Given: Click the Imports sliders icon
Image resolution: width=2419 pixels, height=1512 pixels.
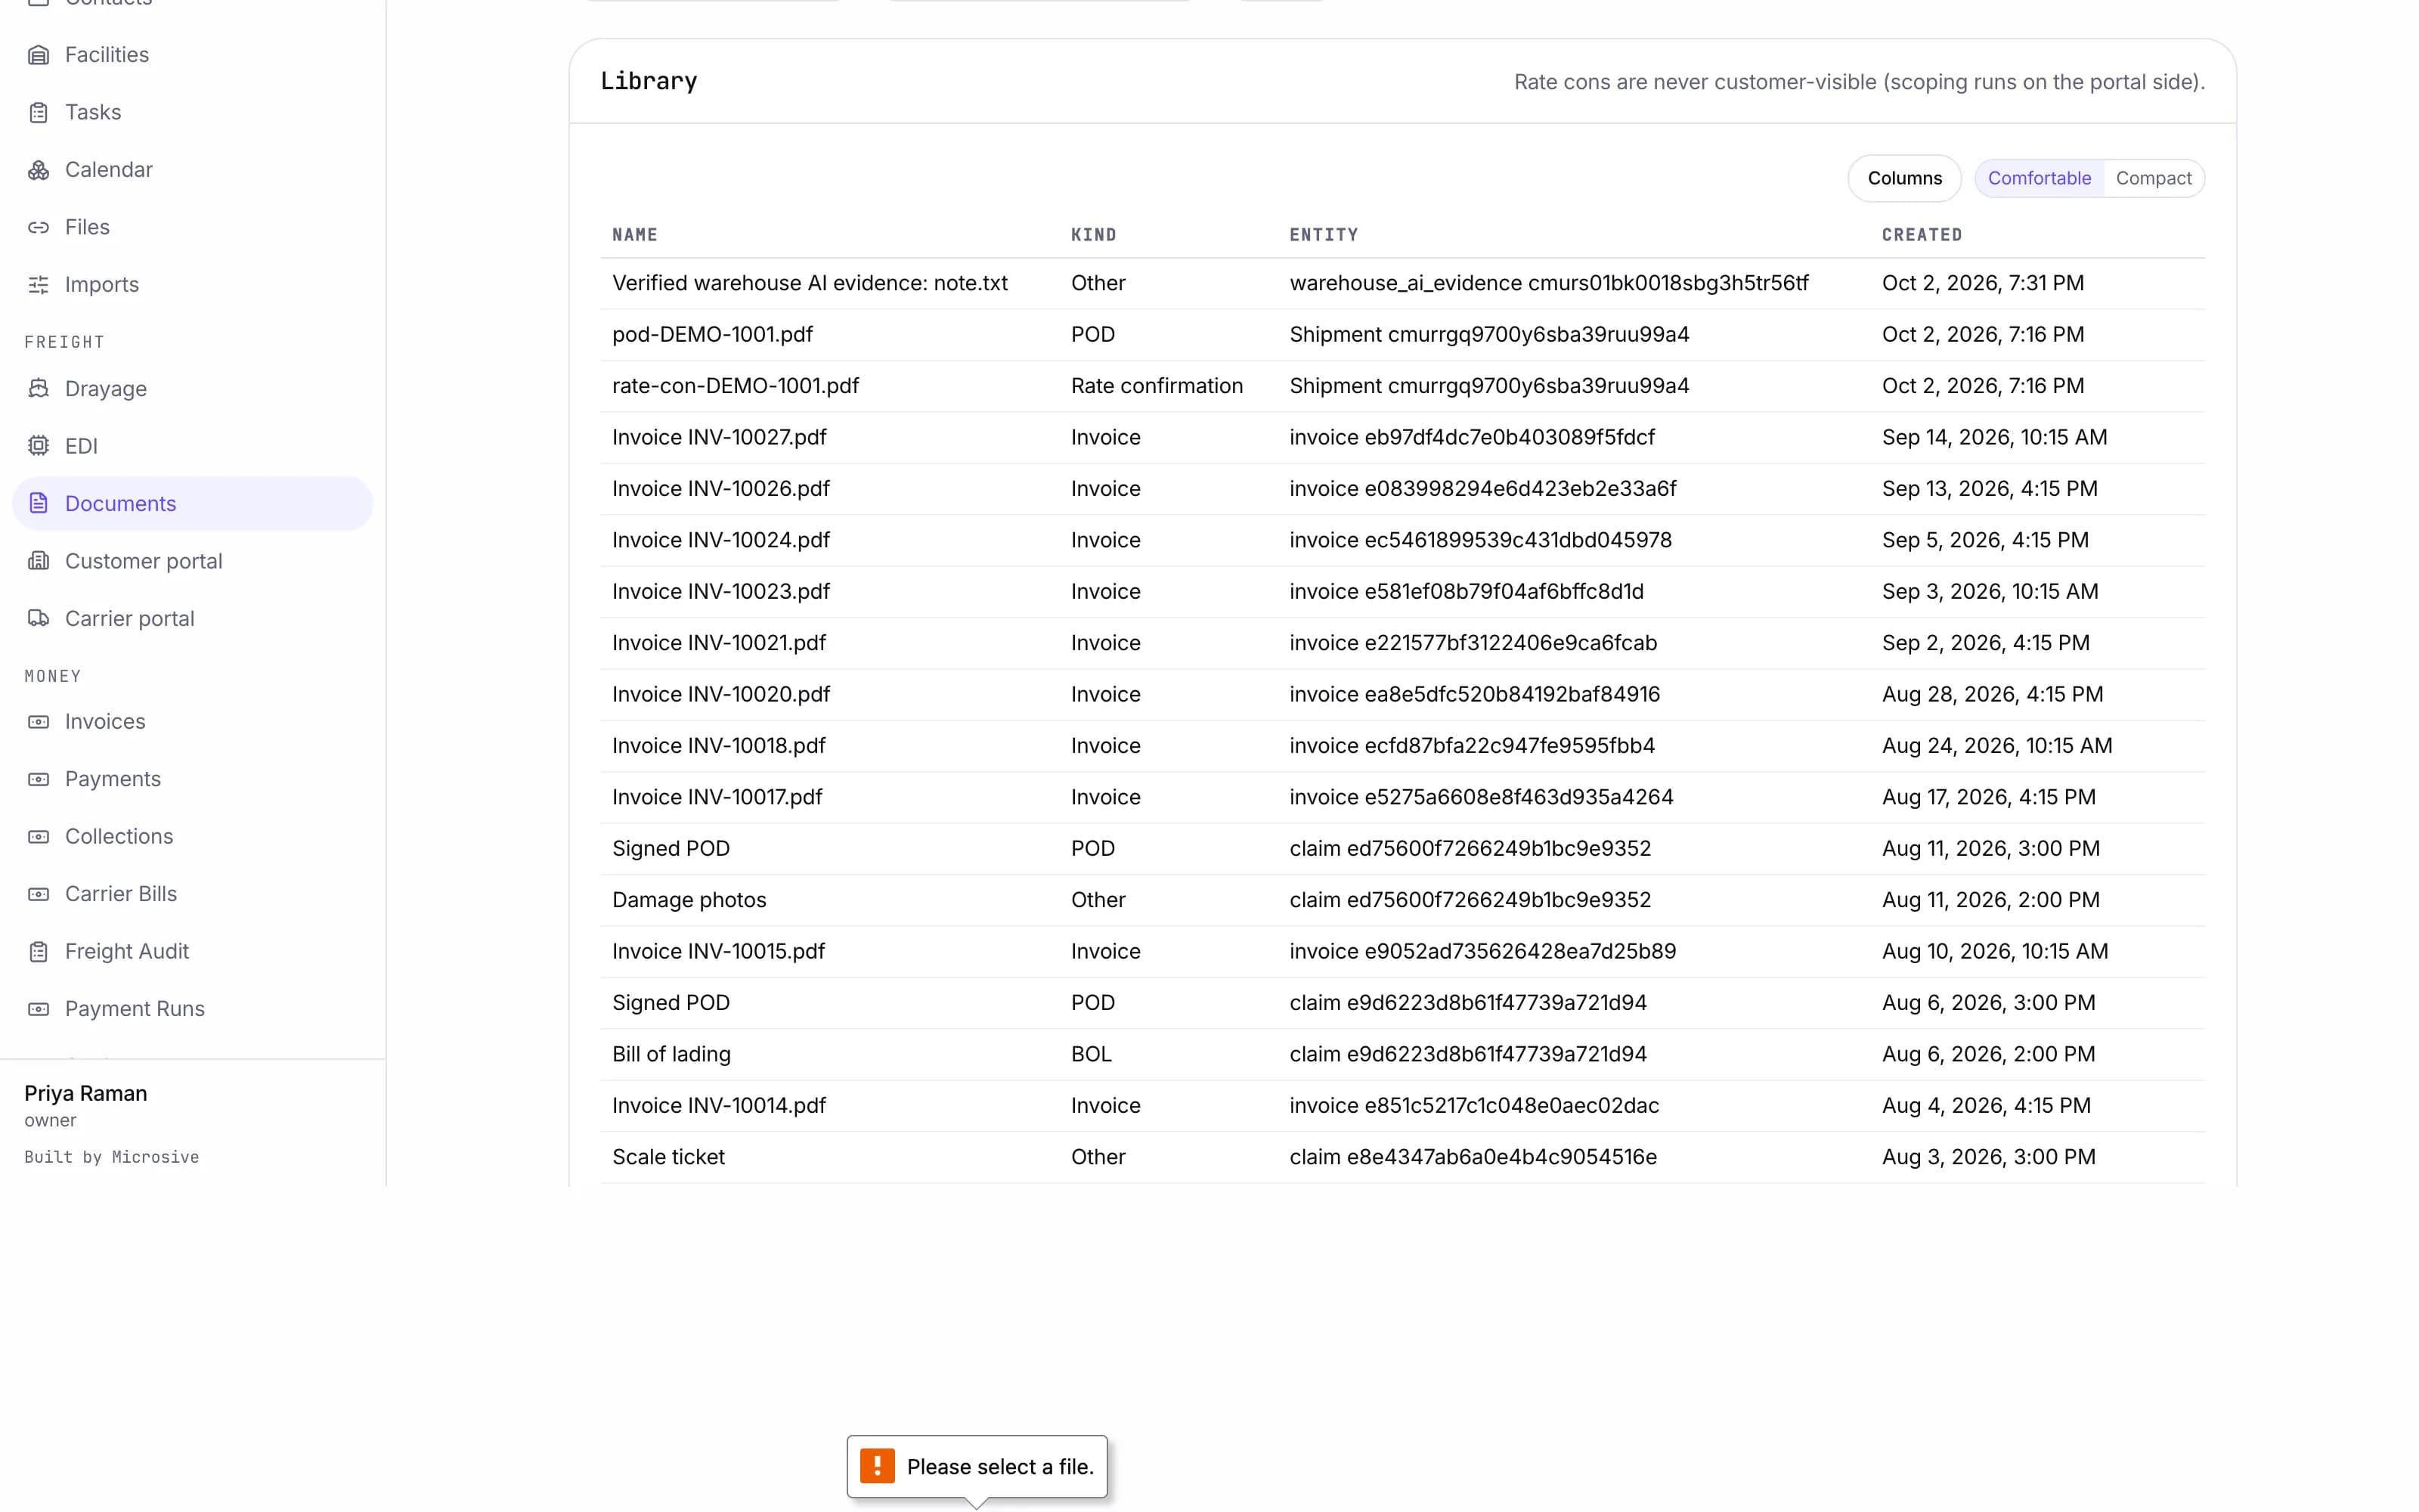Looking at the screenshot, I should [x=38, y=285].
